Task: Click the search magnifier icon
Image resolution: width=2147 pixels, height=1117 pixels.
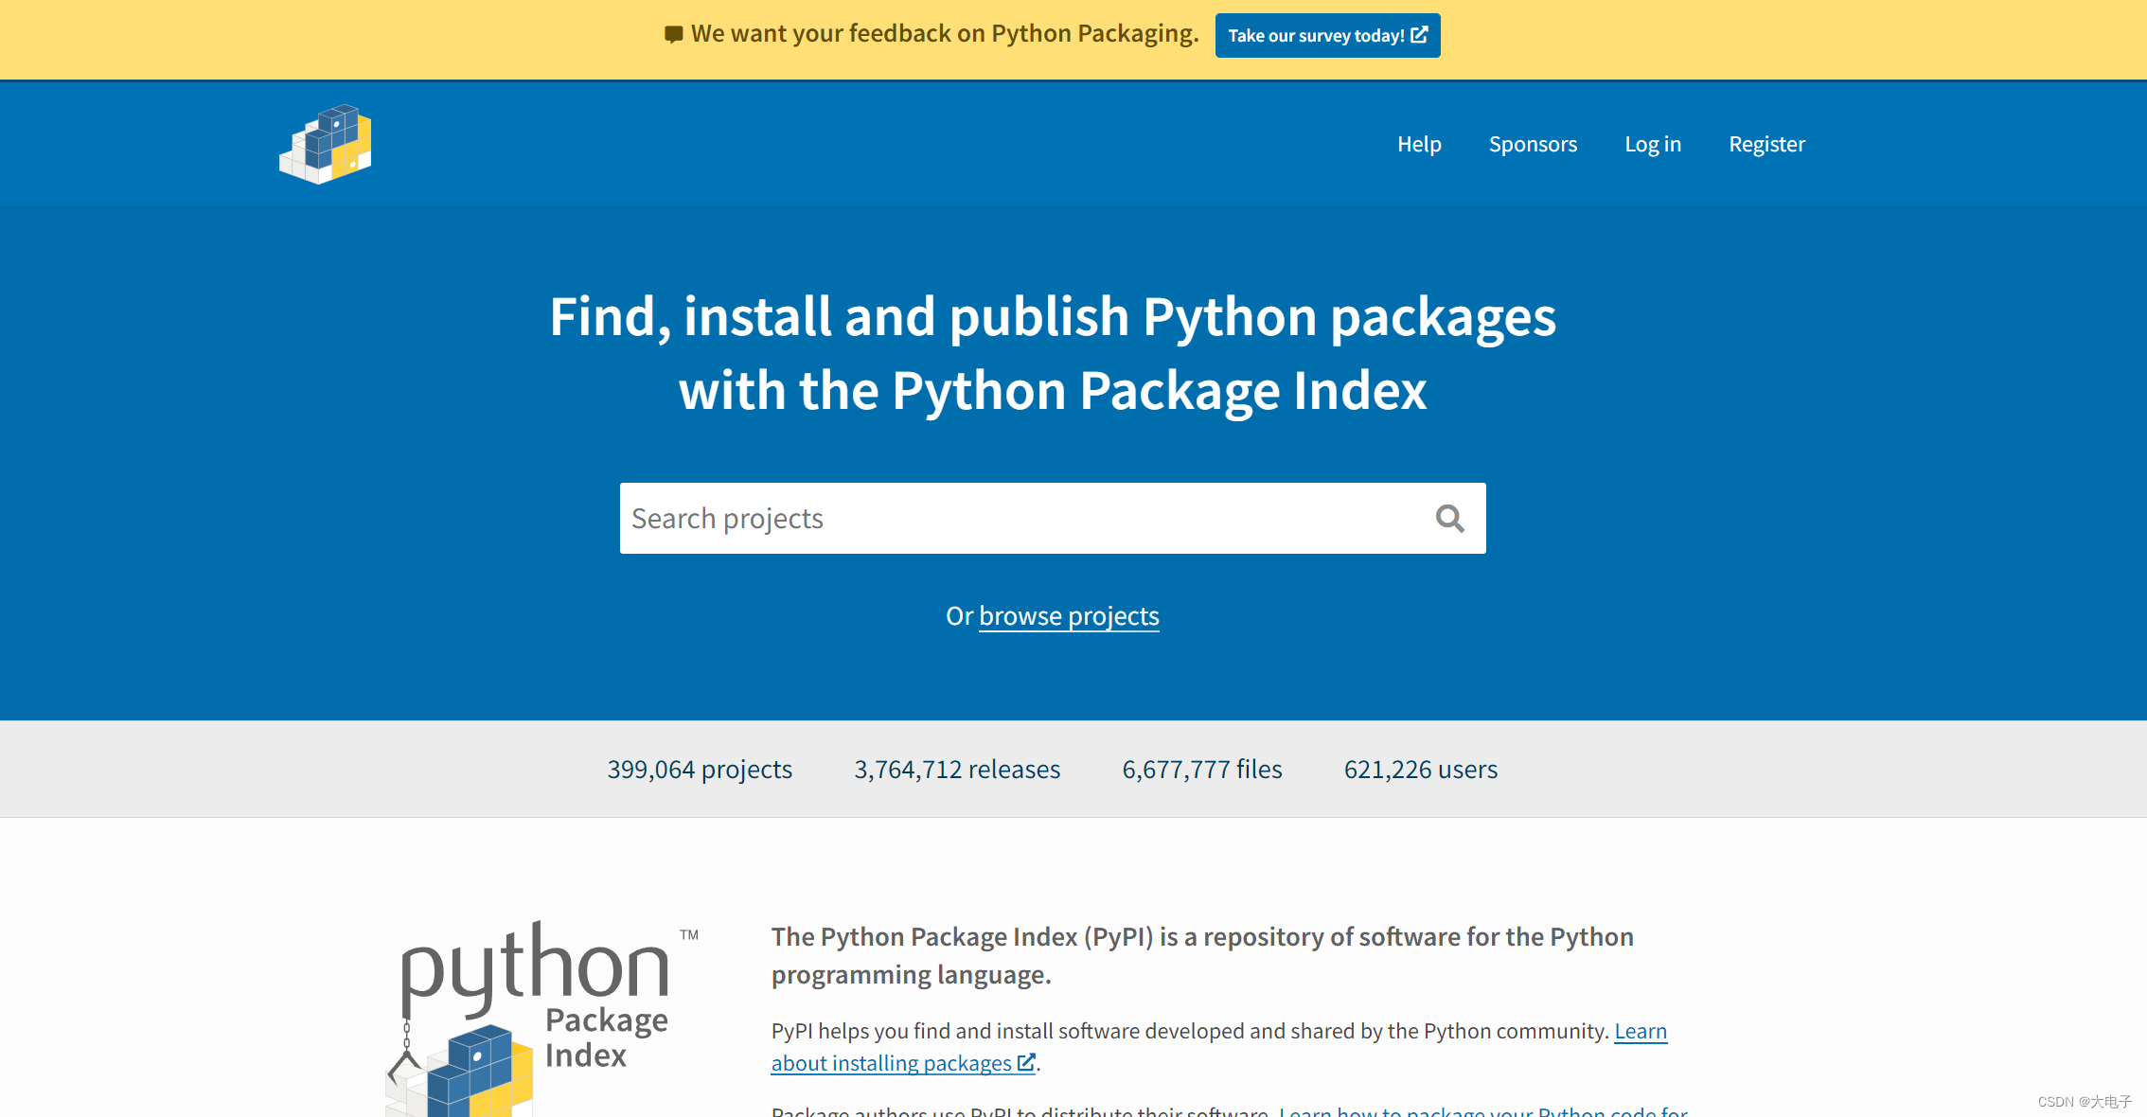Action: (1449, 519)
